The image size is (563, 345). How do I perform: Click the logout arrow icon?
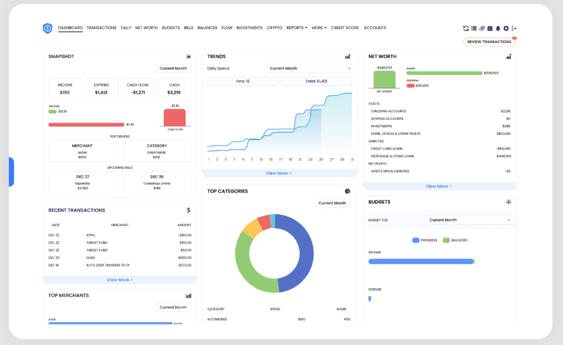(514, 29)
